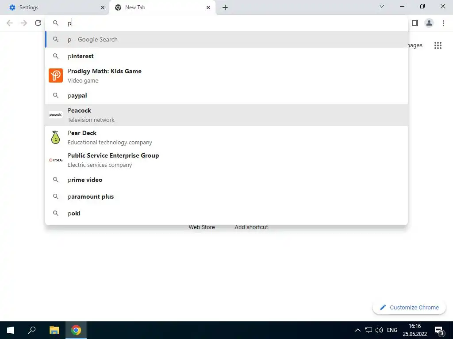
Task: Open the volume tray icon
Action: click(x=379, y=330)
